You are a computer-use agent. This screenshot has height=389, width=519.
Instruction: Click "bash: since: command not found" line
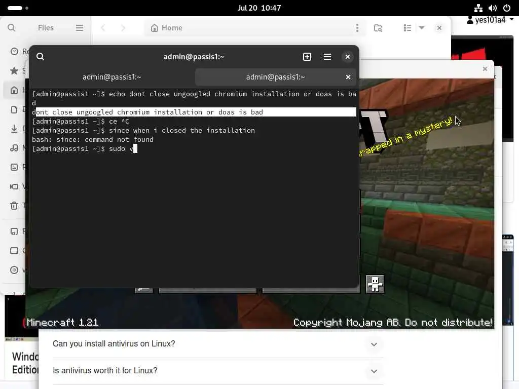(x=93, y=140)
